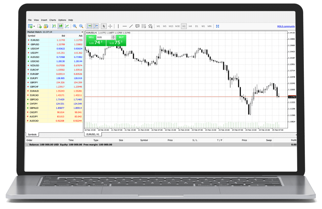Open the MQL5.community link
The height and width of the screenshot is (209, 322).
coord(286,26)
